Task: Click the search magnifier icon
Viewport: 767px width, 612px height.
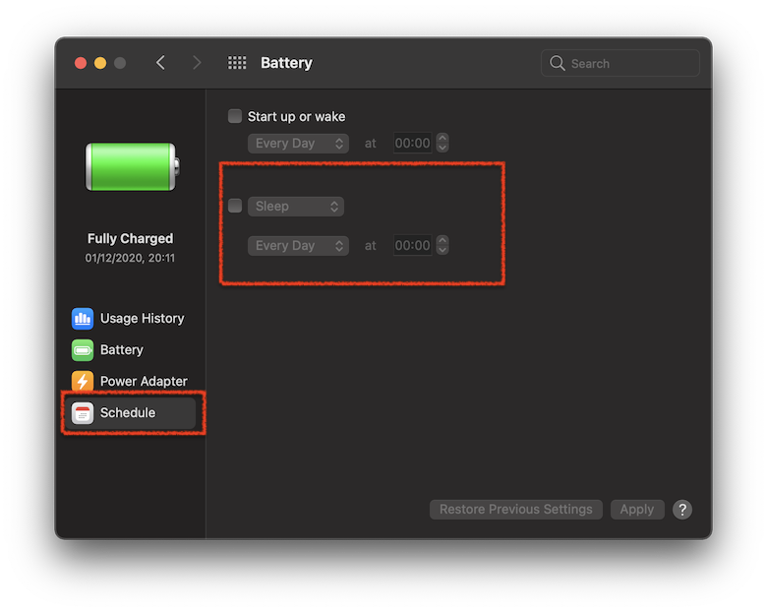Action: 558,63
